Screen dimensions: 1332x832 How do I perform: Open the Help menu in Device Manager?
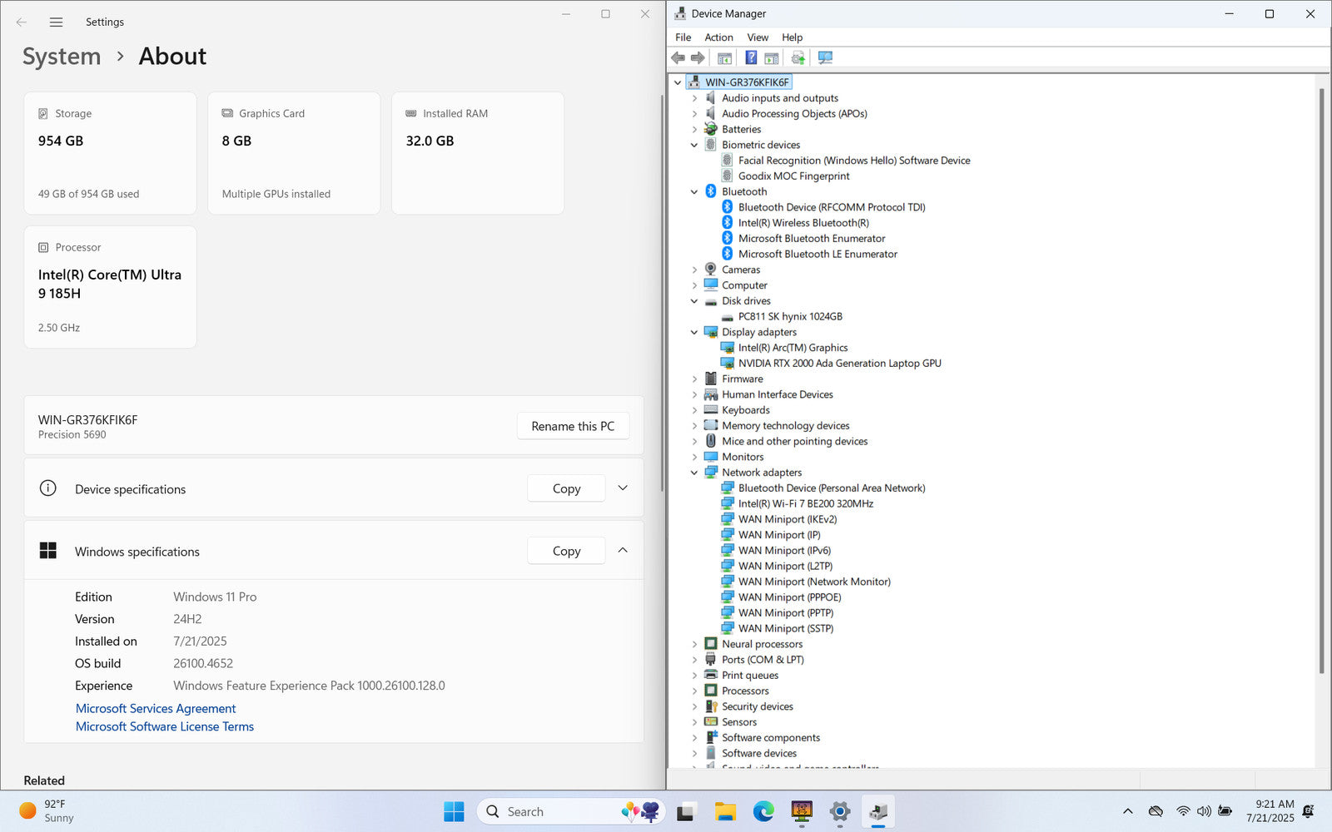792,37
